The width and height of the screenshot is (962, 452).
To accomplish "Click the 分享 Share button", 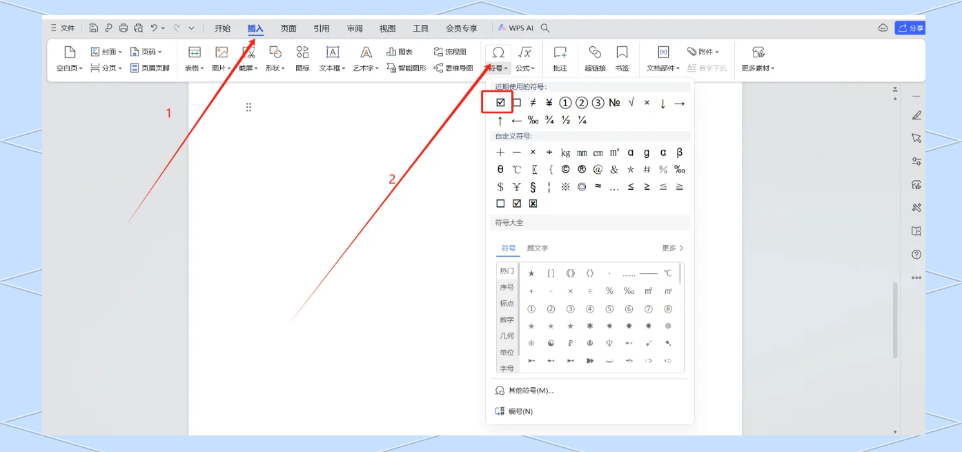I will (x=910, y=28).
